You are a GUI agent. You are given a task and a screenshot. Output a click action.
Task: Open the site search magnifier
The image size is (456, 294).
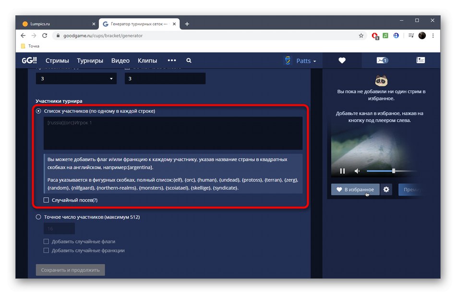[x=189, y=60]
